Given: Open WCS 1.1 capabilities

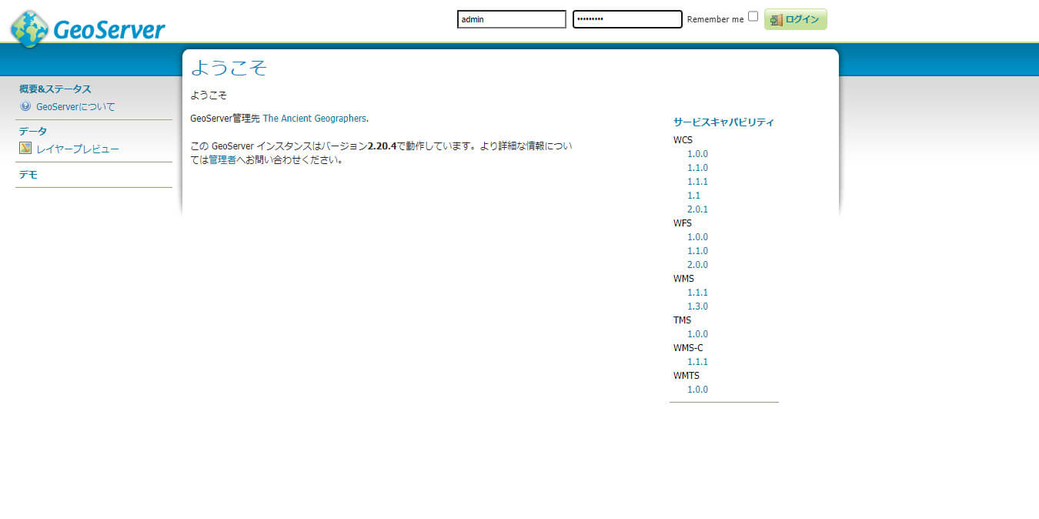Looking at the screenshot, I should click(x=693, y=196).
